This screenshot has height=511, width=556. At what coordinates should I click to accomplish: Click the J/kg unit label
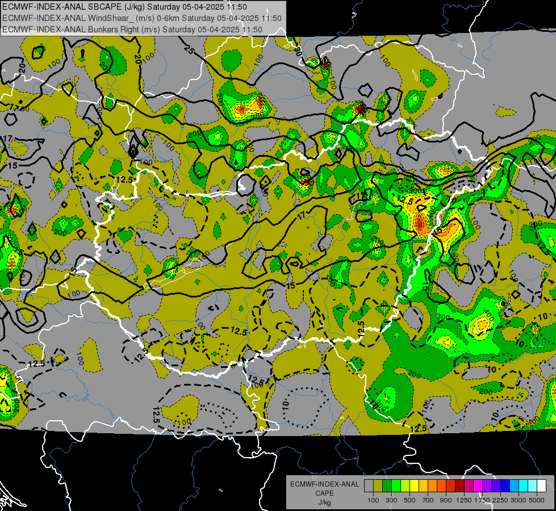[x=324, y=502]
